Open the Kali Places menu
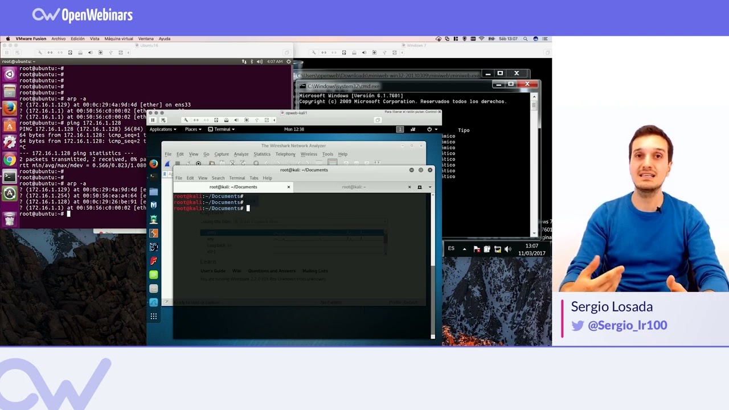The image size is (729, 410). [193, 129]
